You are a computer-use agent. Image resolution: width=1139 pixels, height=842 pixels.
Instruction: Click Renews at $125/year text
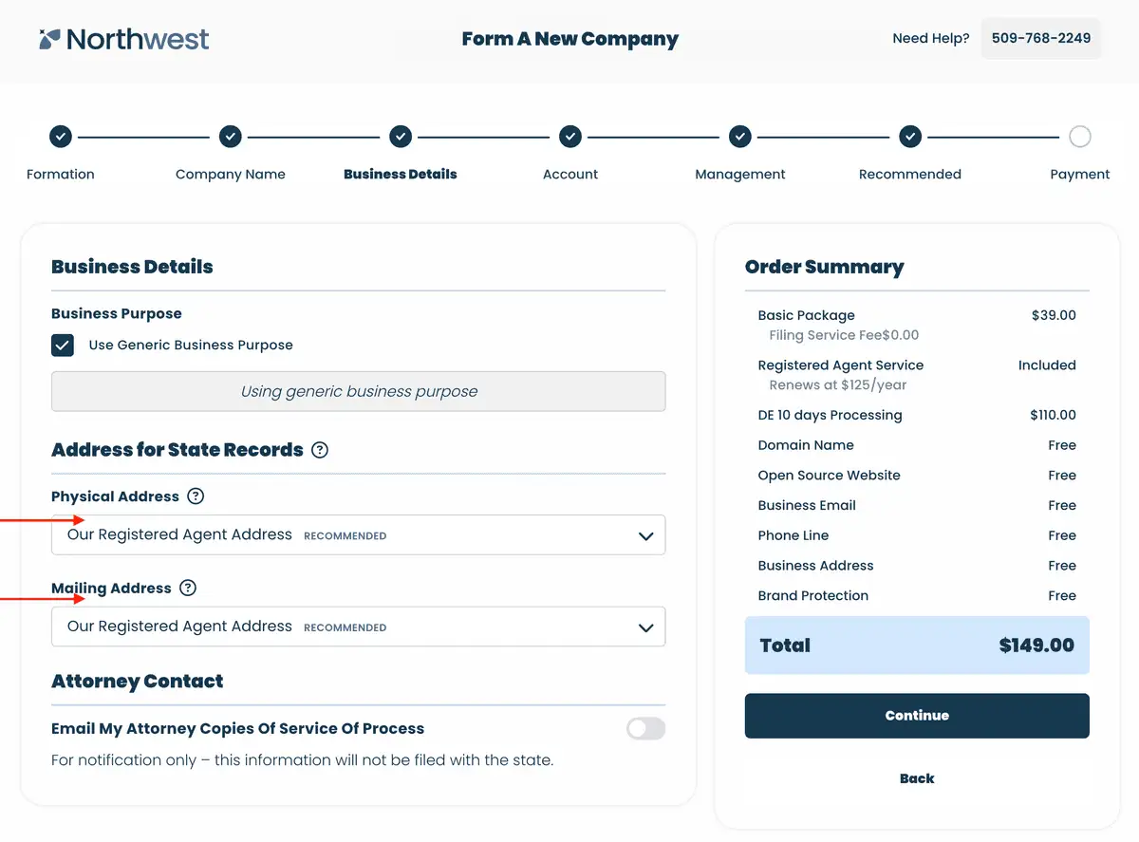click(838, 385)
